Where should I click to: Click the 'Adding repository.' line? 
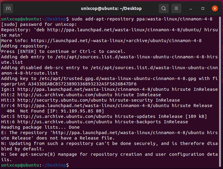[25, 46]
